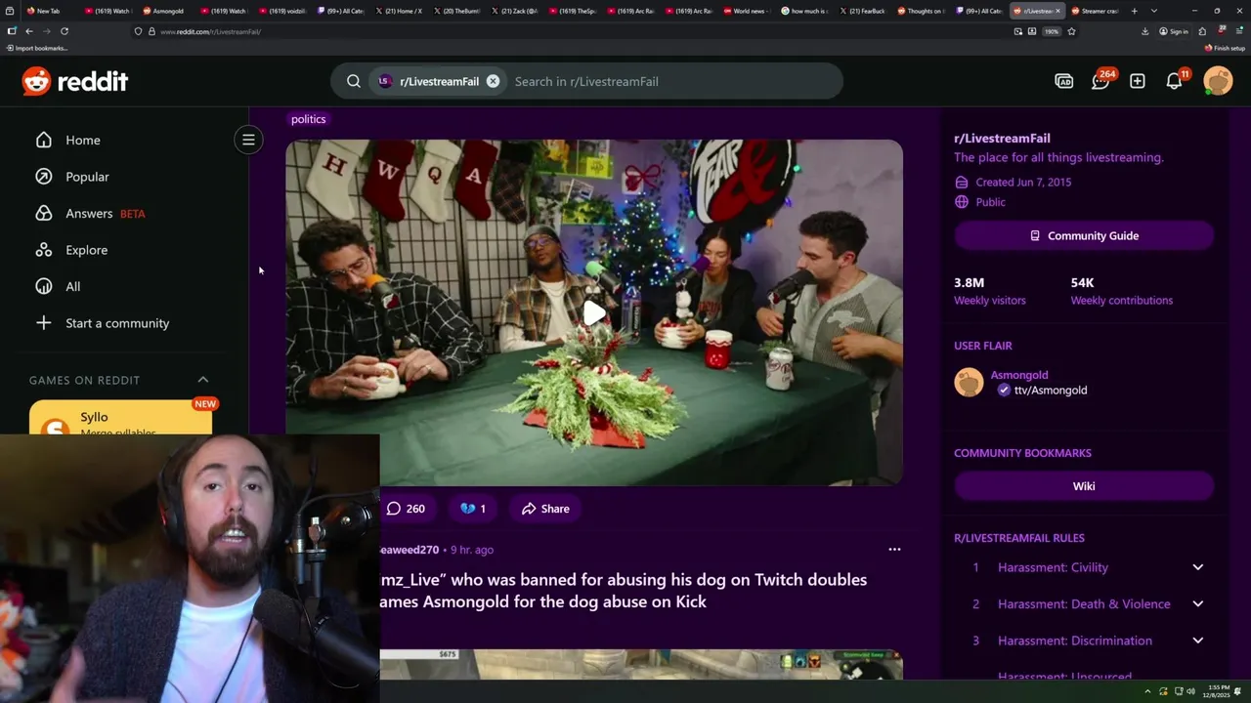Click the system volume icon in tray
This screenshot has width=1251, height=703.
pos(1190,692)
